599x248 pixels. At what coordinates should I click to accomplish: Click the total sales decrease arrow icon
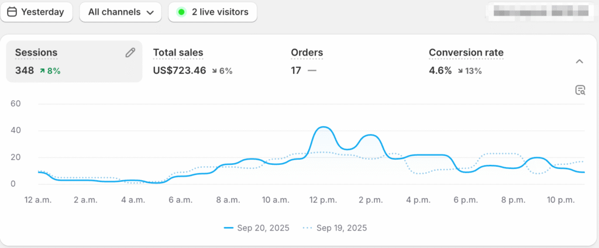(215, 71)
